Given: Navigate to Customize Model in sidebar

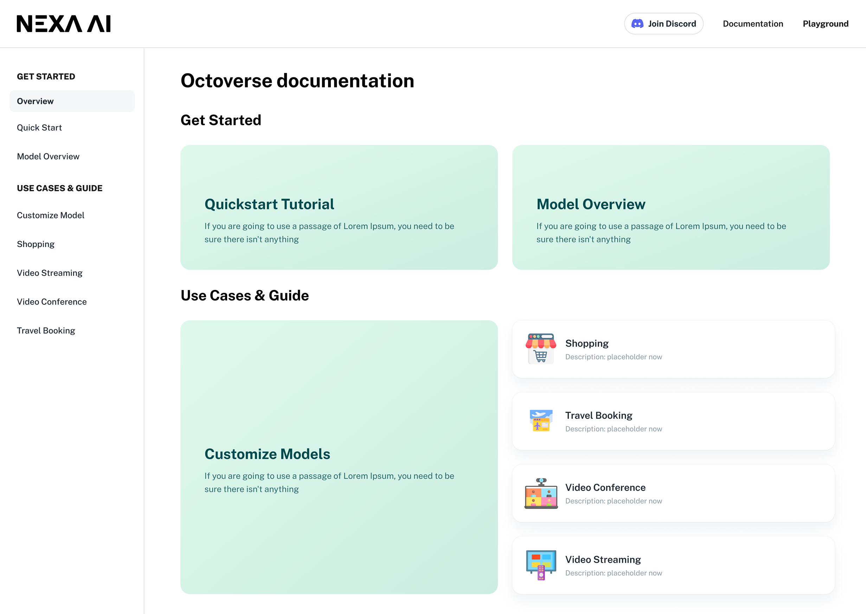Looking at the screenshot, I should 50,216.
